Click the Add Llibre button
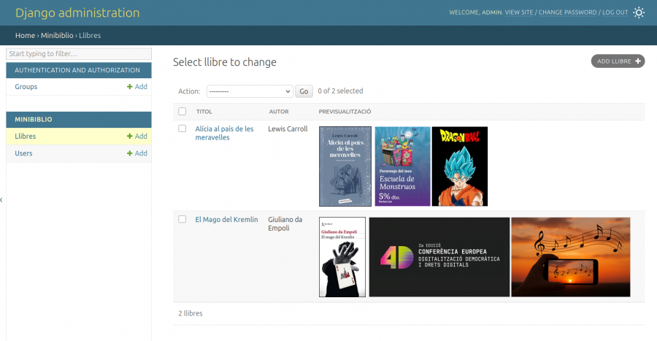This screenshot has height=341, width=657. [618, 61]
